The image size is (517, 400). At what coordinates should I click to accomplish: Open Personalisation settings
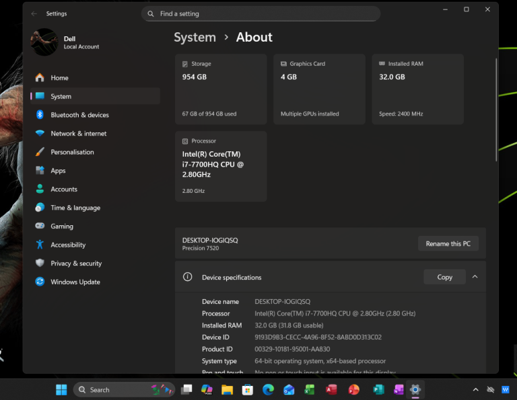coord(72,152)
